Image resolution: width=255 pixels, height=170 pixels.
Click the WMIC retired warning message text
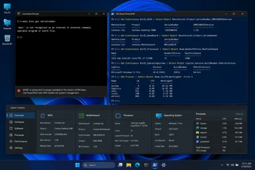pyautogui.click(x=54, y=91)
